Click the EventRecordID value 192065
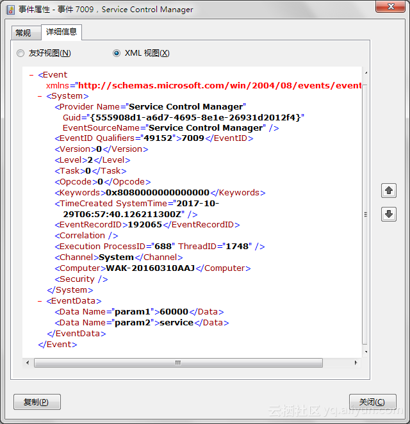This screenshot has height=424, width=410. click(x=145, y=225)
